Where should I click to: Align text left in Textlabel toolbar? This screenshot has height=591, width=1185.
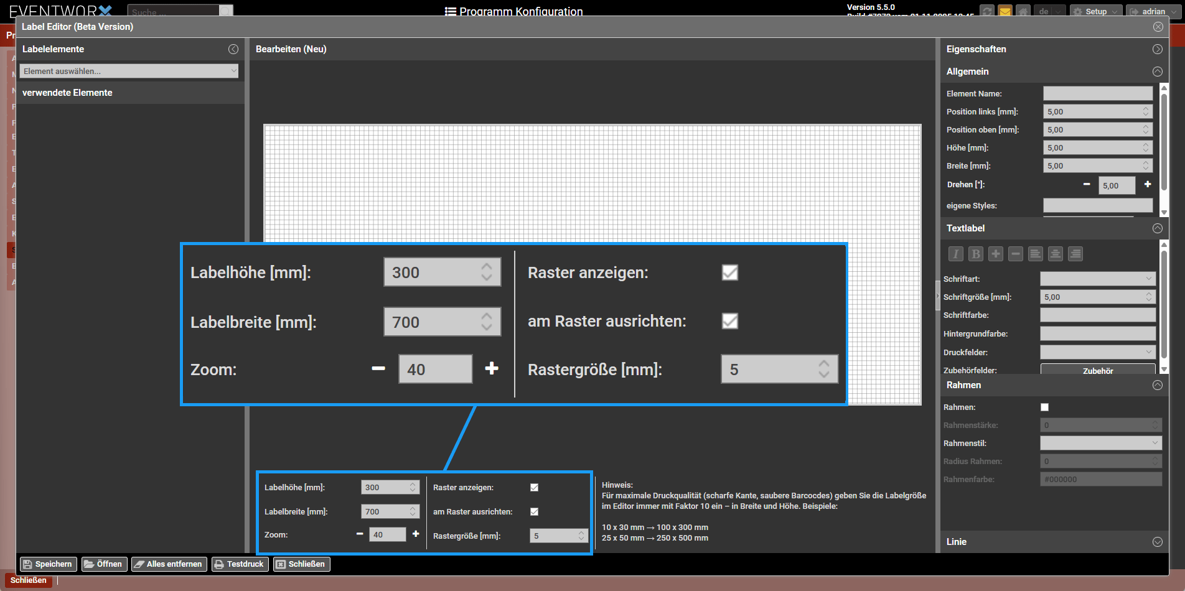[1036, 254]
